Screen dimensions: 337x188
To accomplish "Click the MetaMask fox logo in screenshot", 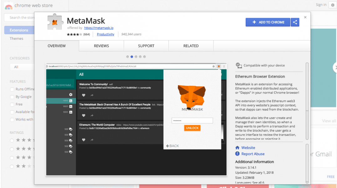I will (192, 97).
